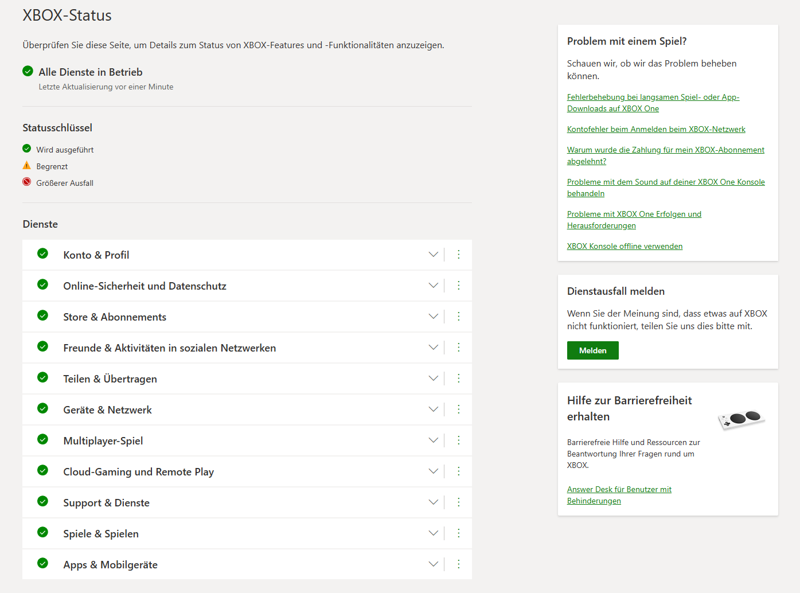
Task: Open more options for Freunde & Aktivitäten row
Action: click(x=459, y=348)
